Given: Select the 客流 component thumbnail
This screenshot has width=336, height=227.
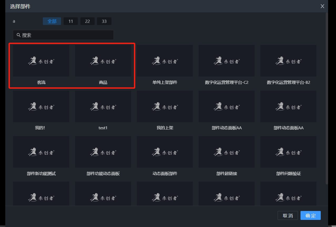Looking at the screenshot, I should (41, 61).
